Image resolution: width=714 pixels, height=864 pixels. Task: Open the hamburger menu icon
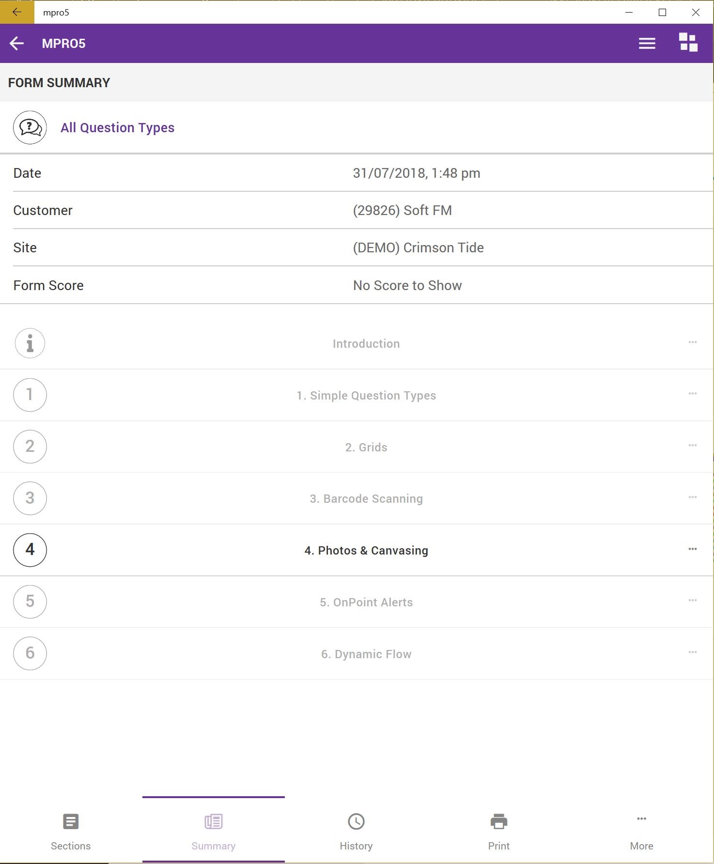647,44
